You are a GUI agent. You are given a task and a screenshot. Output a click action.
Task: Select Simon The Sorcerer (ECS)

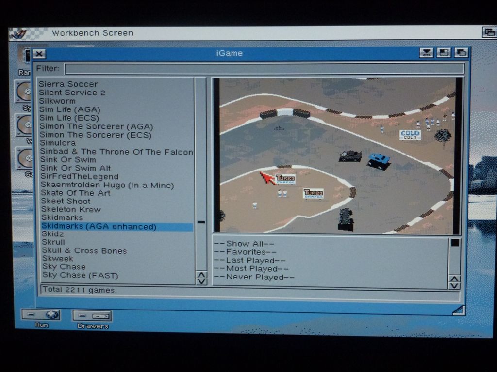pos(96,135)
